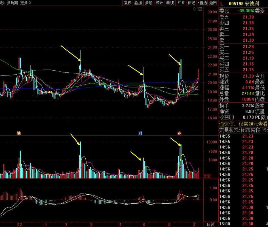268x227 pixels.
Task: Click the square panel icon beside diamond
Action: click(x=200, y=9)
